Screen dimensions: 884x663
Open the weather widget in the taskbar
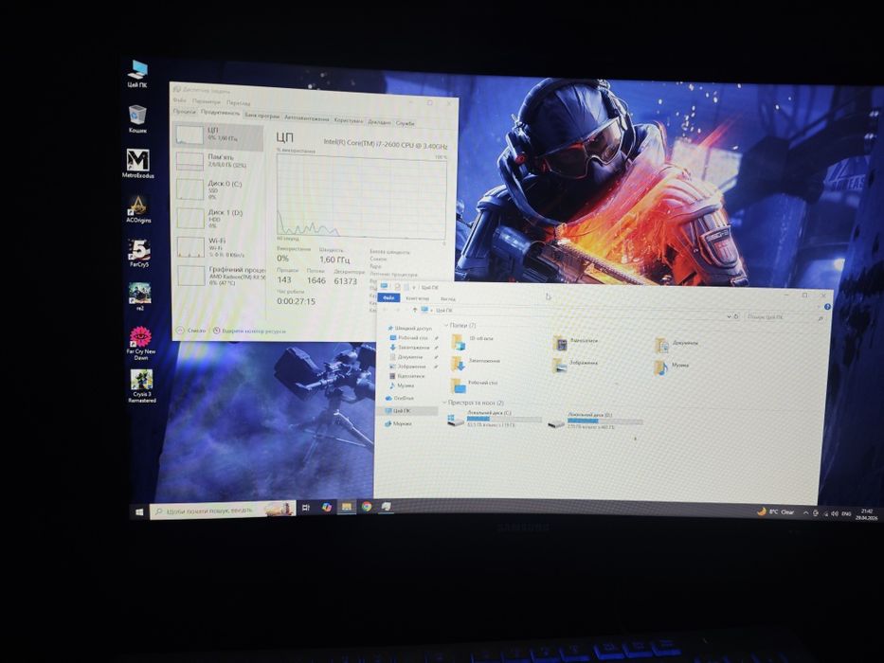[776, 511]
